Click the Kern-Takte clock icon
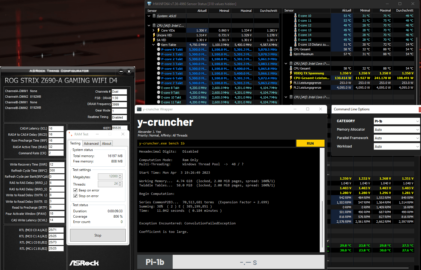This screenshot has width=421, height=270. click(x=159, y=45)
